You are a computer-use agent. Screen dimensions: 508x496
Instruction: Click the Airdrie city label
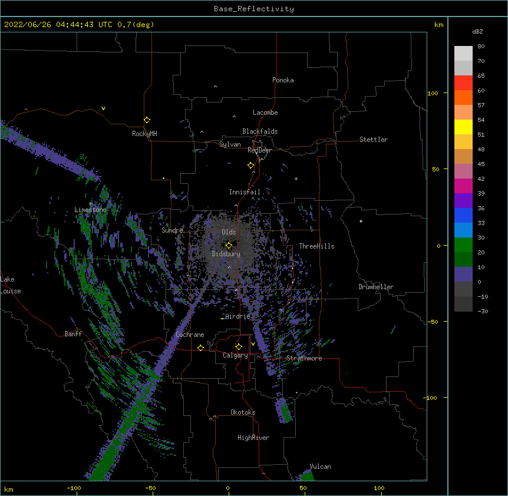point(238,316)
